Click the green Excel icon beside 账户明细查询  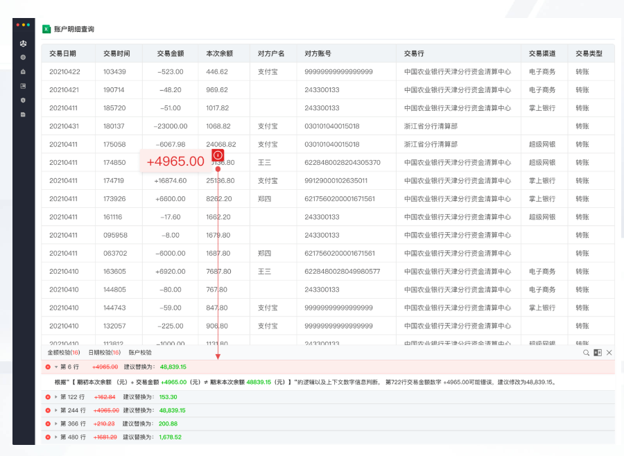click(x=46, y=29)
